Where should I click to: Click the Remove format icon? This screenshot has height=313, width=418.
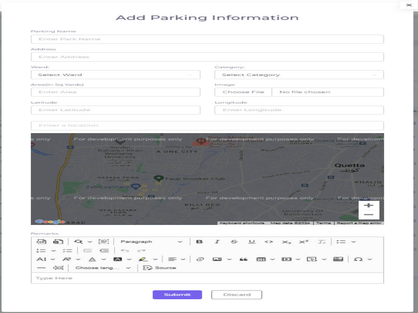coord(321,242)
